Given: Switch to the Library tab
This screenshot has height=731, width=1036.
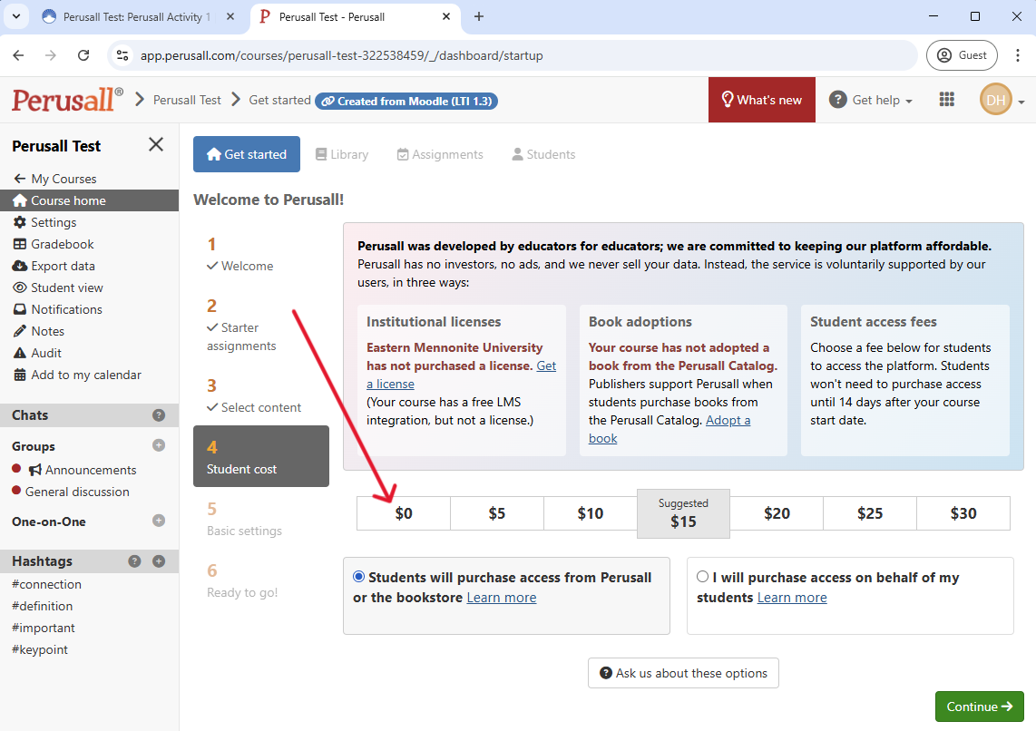Looking at the screenshot, I should (x=342, y=154).
